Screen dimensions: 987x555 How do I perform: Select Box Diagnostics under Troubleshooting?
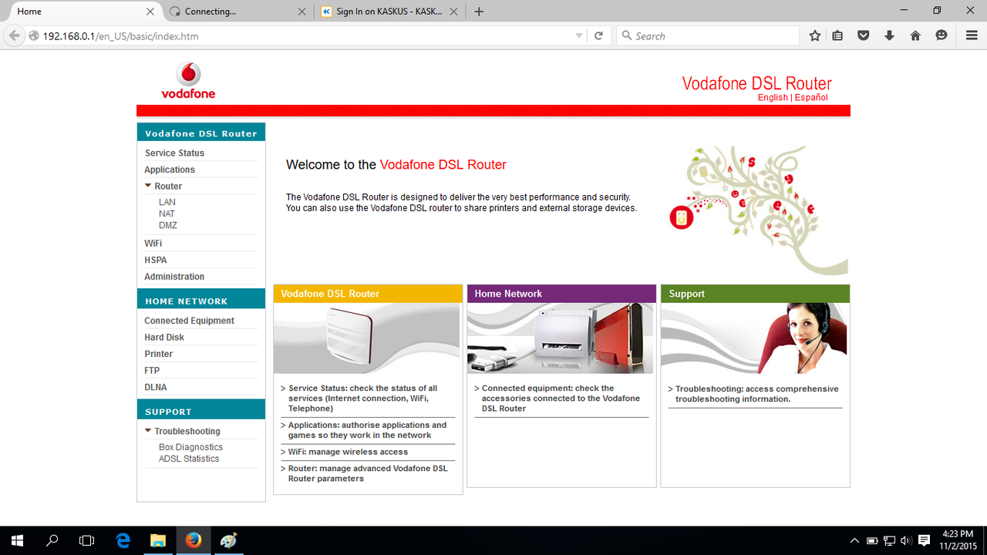190,447
